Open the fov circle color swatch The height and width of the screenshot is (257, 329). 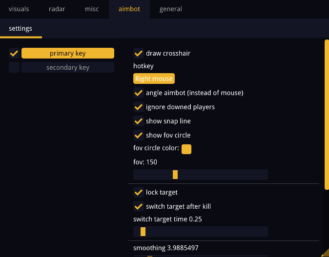pos(186,149)
